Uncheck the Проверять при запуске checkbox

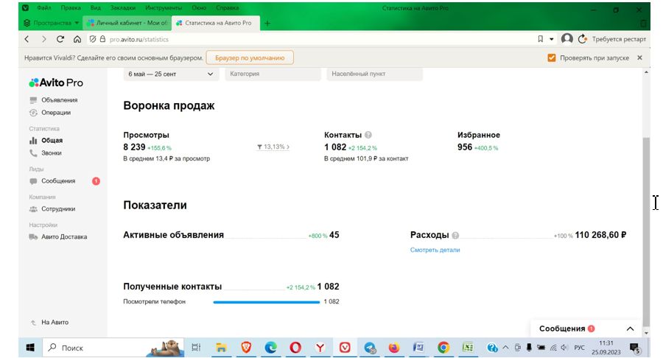pos(551,57)
